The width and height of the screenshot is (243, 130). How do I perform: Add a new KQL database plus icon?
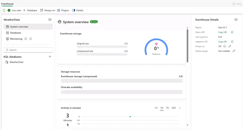pyautogui.click(x=50, y=57)
